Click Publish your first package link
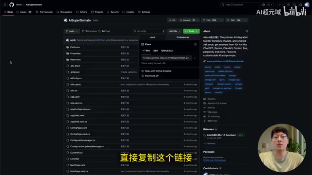Viewport: 312px width, 175px height. 214,160
